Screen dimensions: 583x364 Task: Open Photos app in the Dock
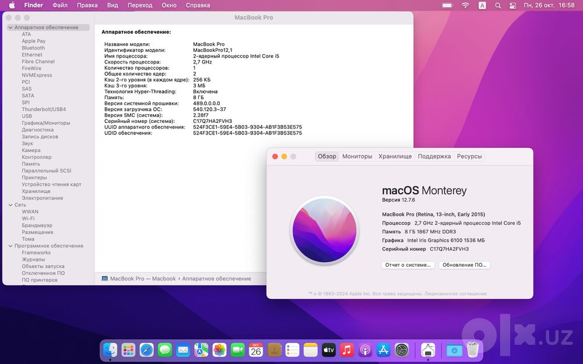point(219,349)
